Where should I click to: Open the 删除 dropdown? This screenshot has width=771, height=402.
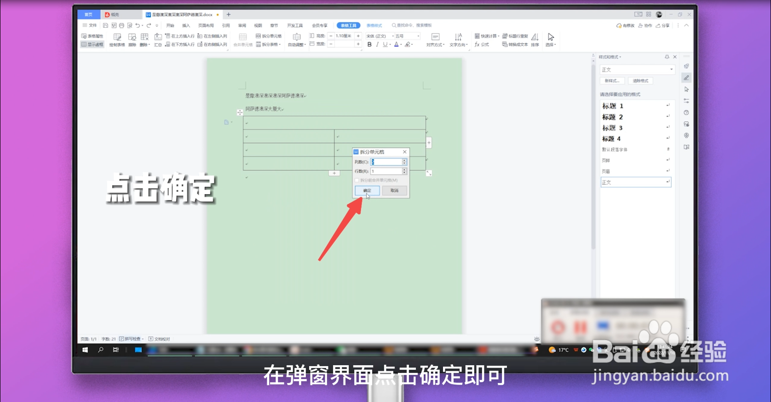[144, 40]
